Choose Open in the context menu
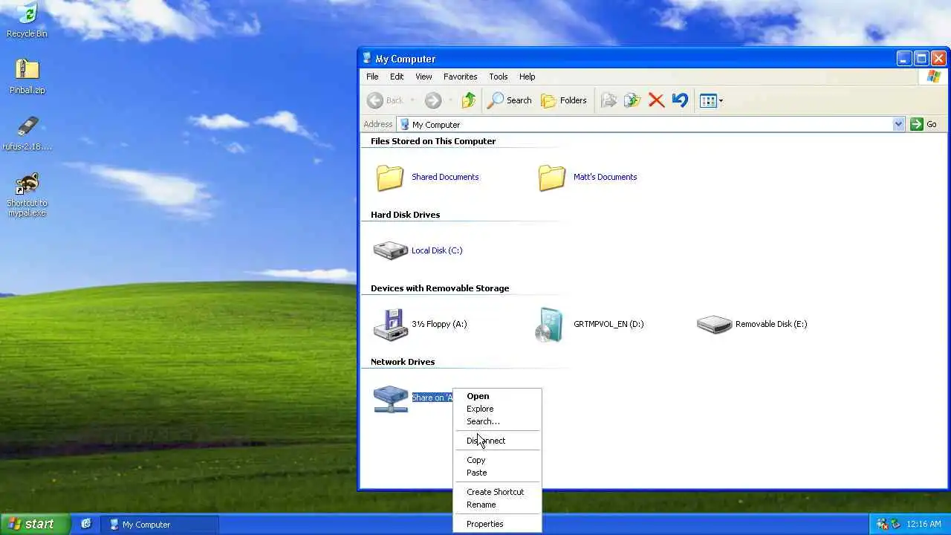 [x=497, y=396]
